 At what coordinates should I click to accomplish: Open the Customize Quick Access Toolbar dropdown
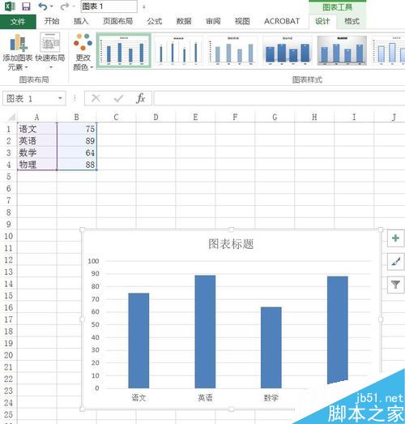coord(143,7)
